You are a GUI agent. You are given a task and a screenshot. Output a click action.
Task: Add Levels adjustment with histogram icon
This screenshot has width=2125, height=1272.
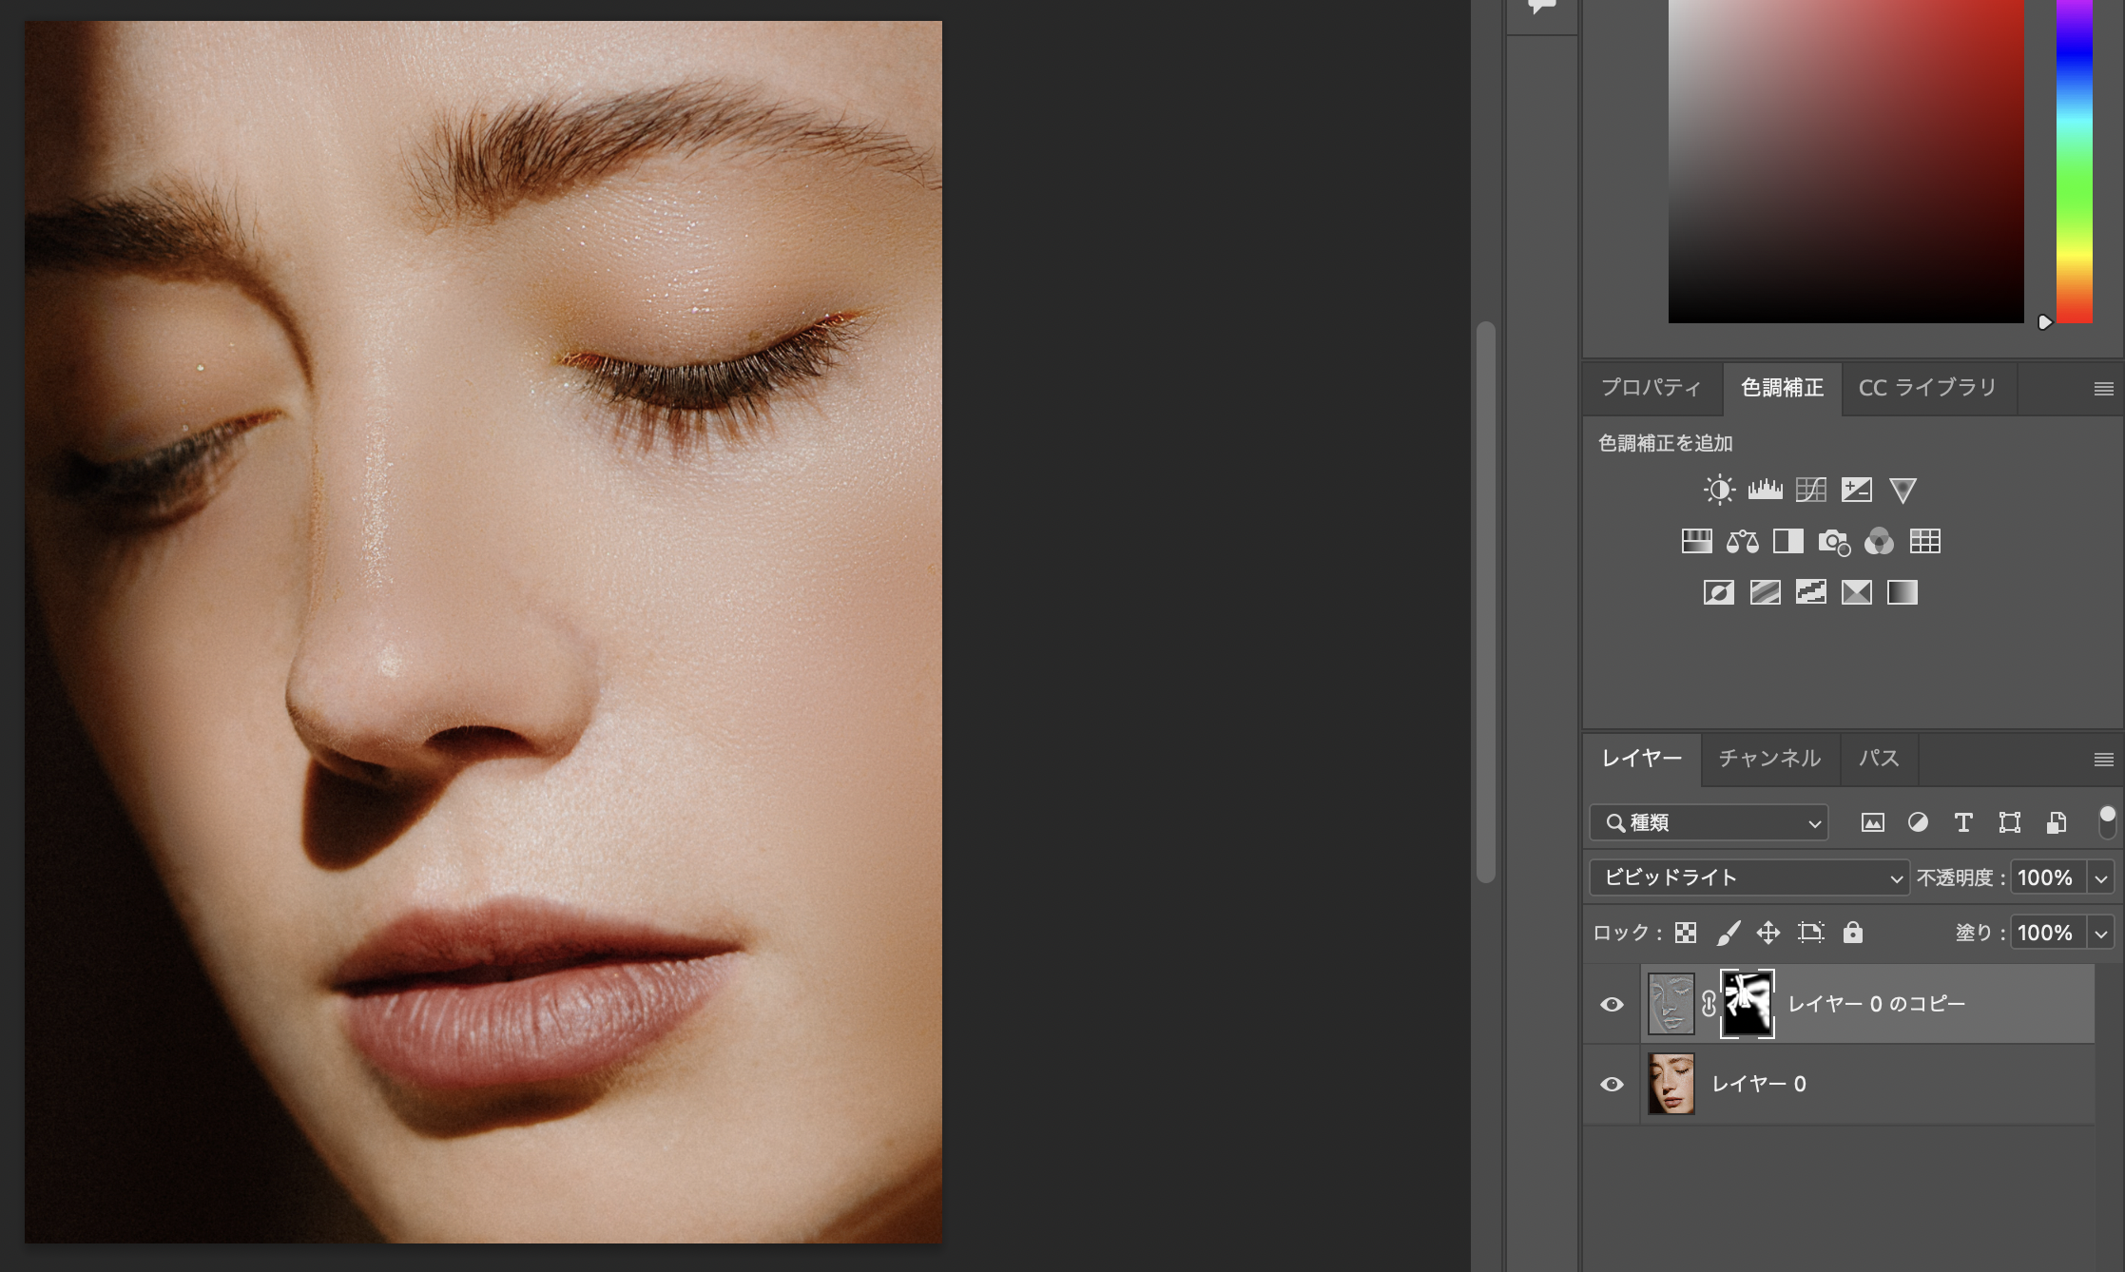1765,490
